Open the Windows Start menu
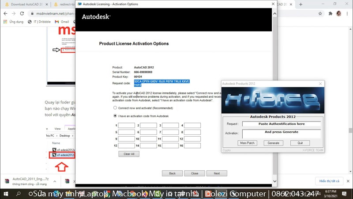The width and height of the screenshot is (353, 199). coord(6,194)
